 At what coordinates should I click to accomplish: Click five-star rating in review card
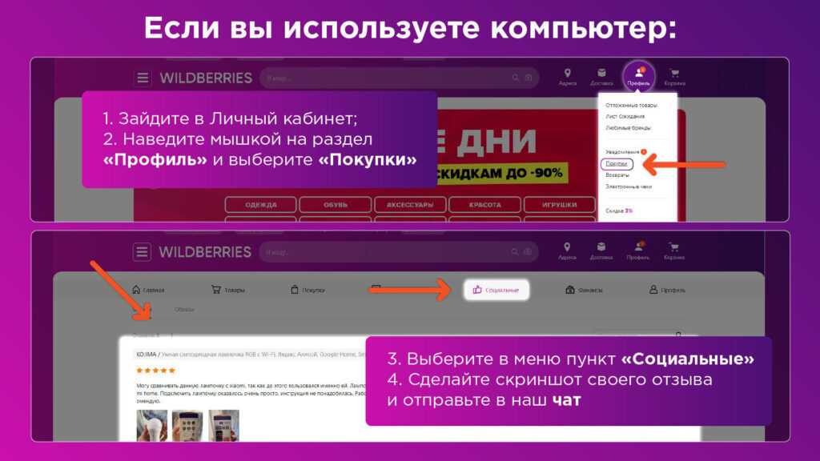tap(155, 371)
